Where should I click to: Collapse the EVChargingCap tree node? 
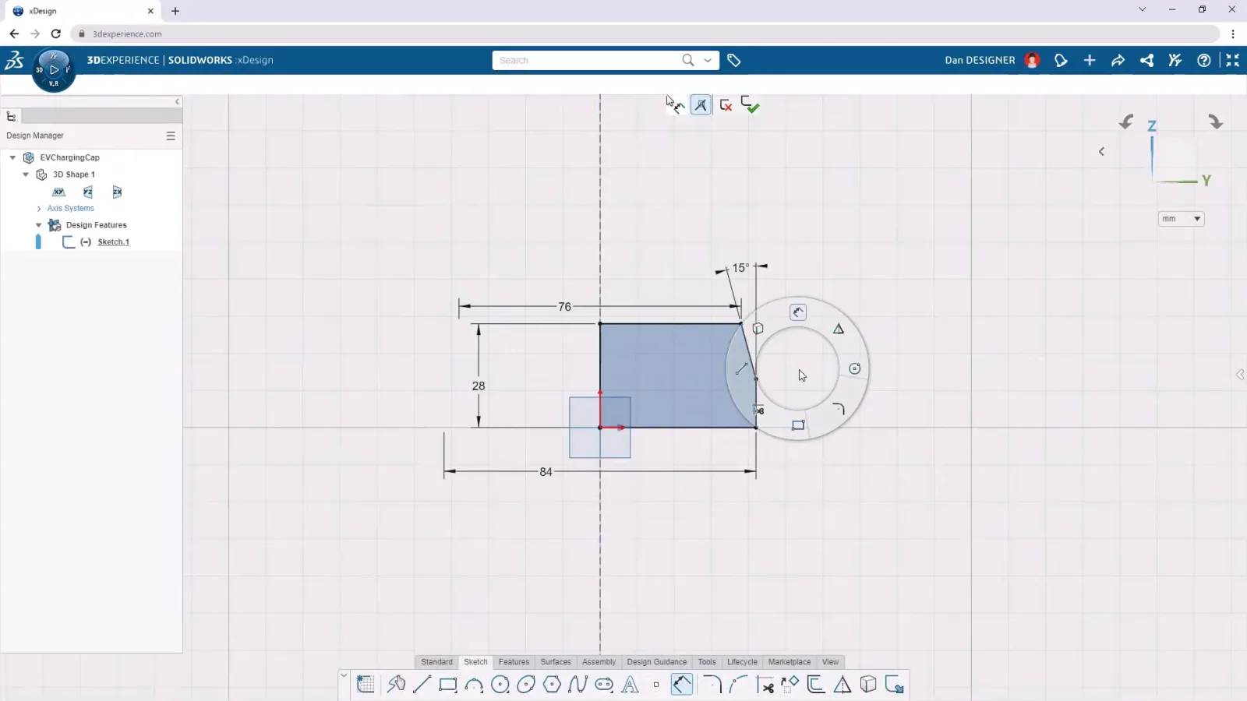point(12,157)
